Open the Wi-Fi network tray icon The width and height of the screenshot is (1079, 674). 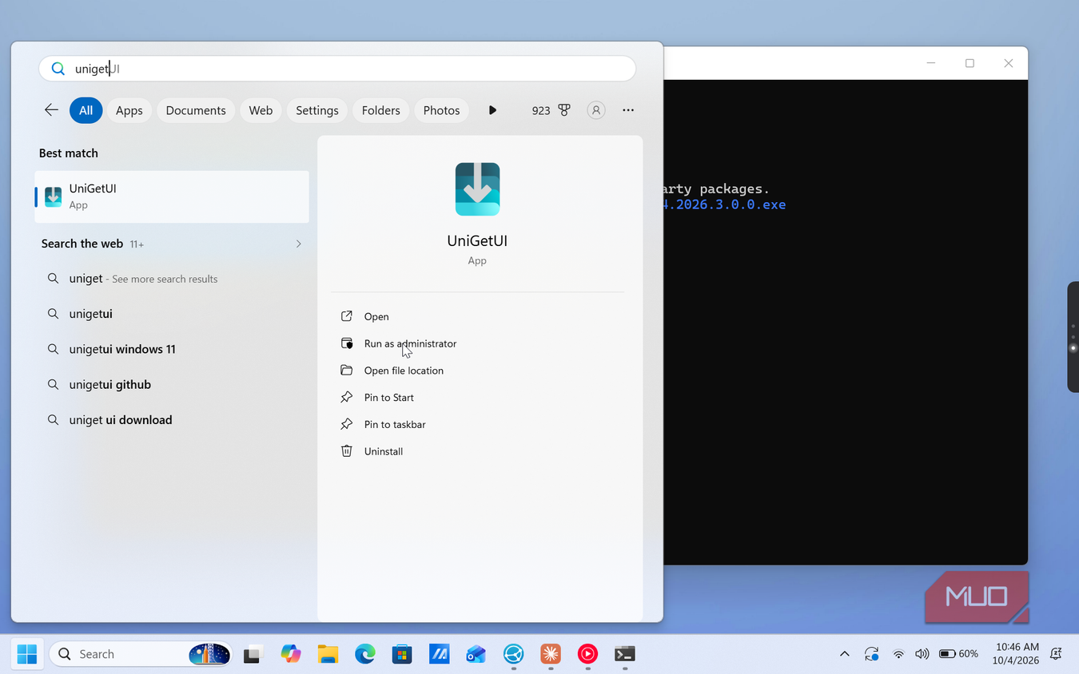(898, 654)
